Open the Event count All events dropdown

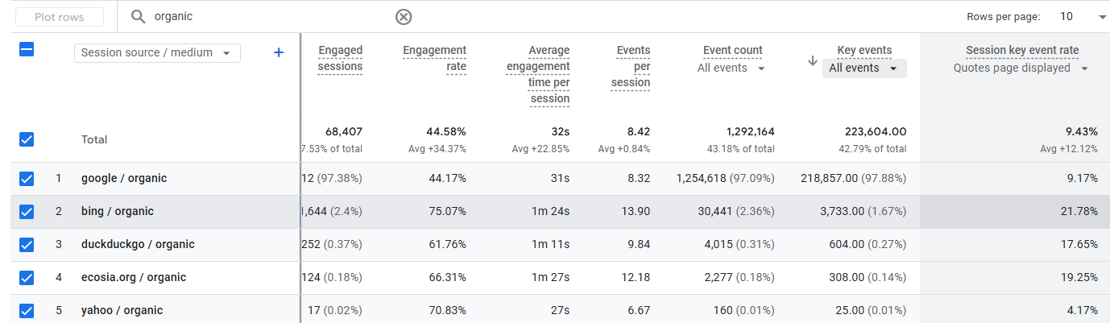731,68
